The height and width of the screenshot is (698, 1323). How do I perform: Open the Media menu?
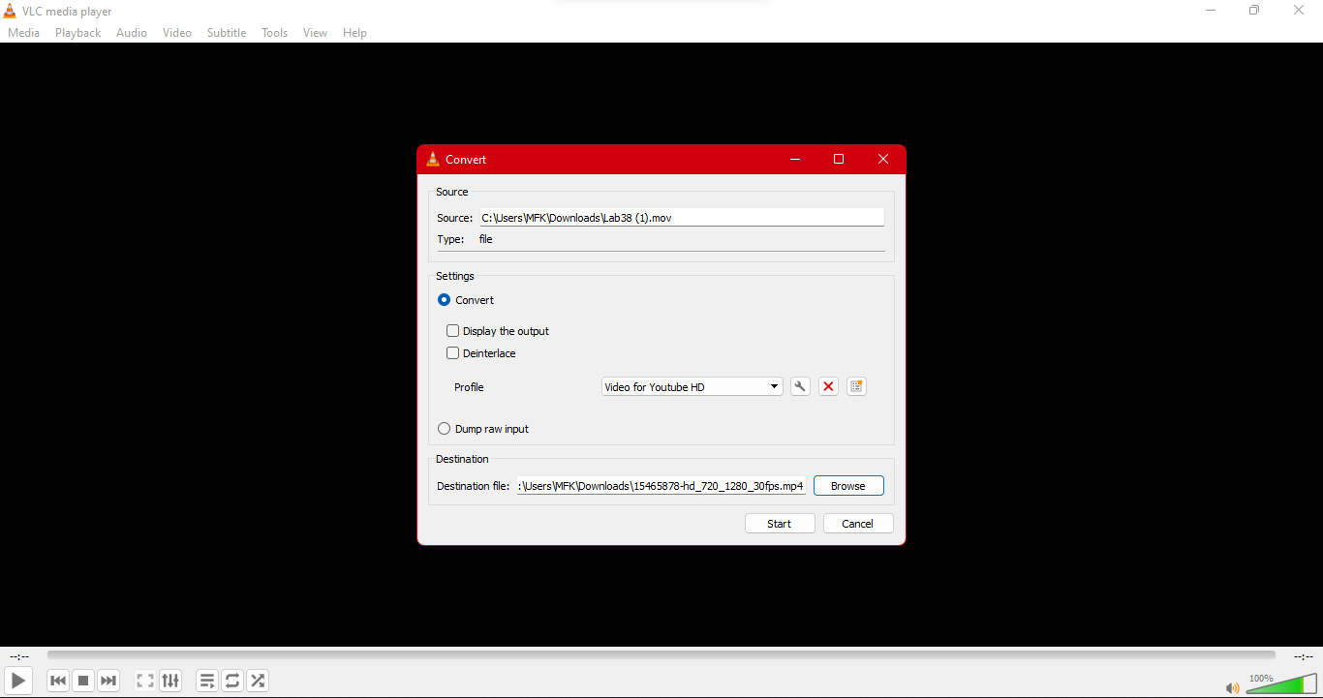24,33
